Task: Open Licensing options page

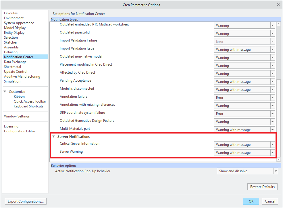Action: [11, 126]
